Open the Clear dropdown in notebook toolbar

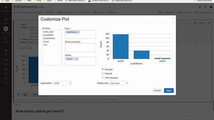pos(112,13)
